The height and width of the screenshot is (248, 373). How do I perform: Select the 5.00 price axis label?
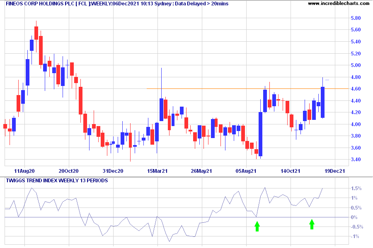point(356,65)
